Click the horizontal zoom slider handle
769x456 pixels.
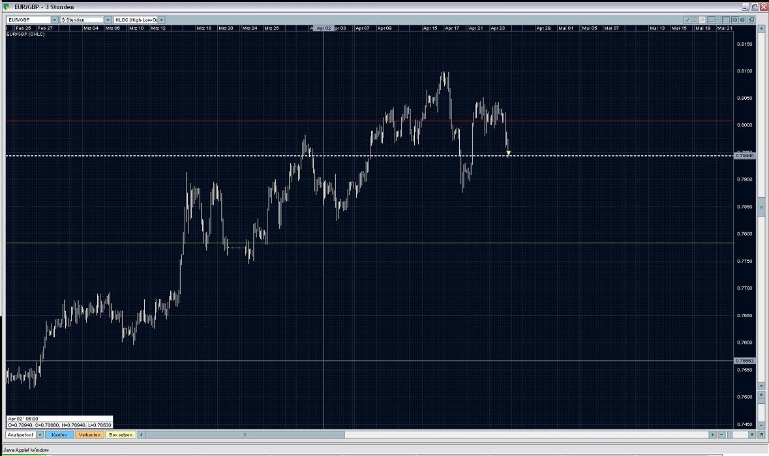[x=730, y=434]
